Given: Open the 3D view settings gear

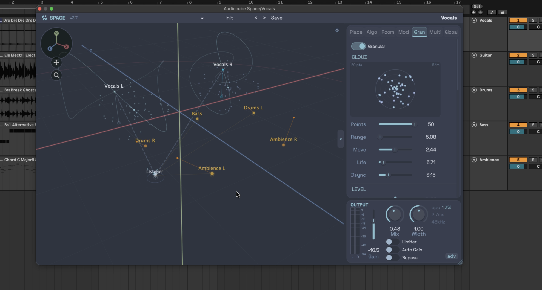Looking at the screenshot, I should point(337,30).
